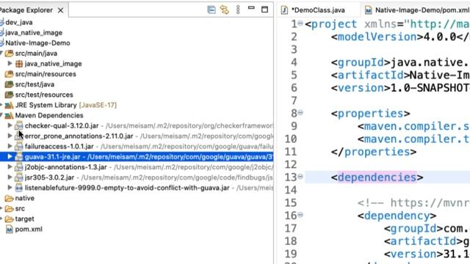The height and width of the screenshot is (264, 470).
Task: Expand failureaccess-1.0.1.jar node
Action: point(10,147)
